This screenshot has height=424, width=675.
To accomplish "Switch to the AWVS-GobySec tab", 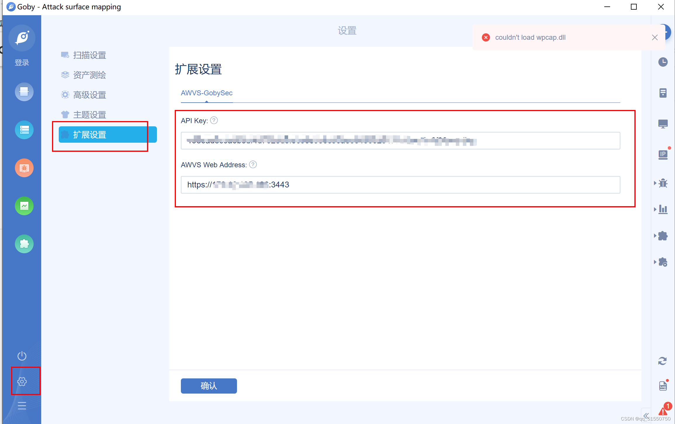I will pos(207,93).
